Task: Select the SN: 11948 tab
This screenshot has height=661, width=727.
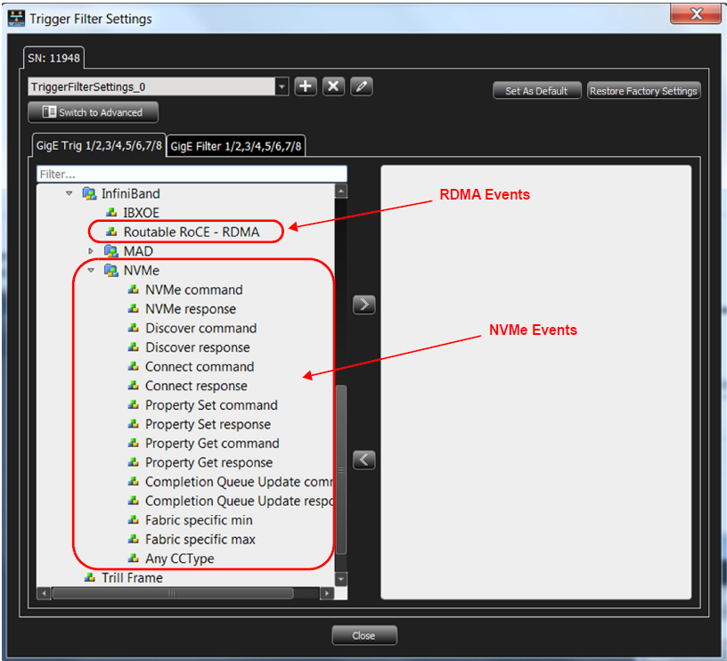Action: [x=53, y=59]
